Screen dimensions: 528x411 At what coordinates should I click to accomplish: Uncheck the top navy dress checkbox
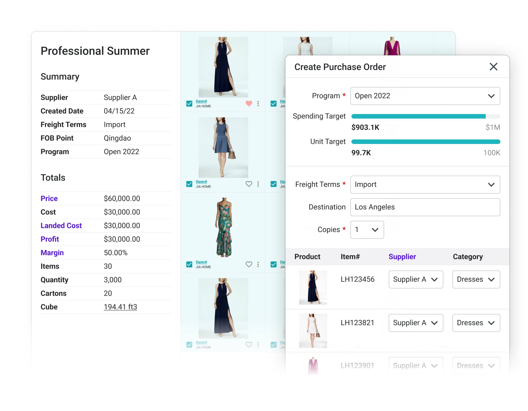pyautogui.click(x=189, y=104)
